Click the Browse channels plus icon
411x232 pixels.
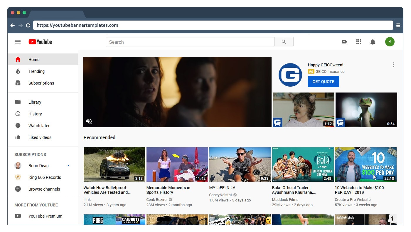point(18,189)
